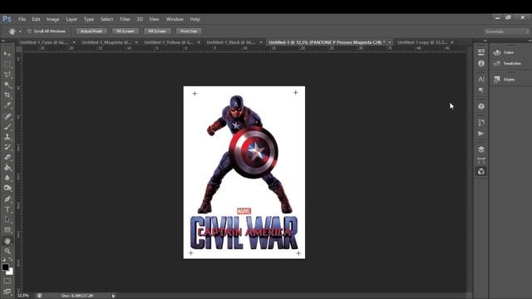The height and width of the screenshot is (299, 532).
Task: Select the Horizontal Type tool
Action: pyautogui.click(x=7, y=209)
